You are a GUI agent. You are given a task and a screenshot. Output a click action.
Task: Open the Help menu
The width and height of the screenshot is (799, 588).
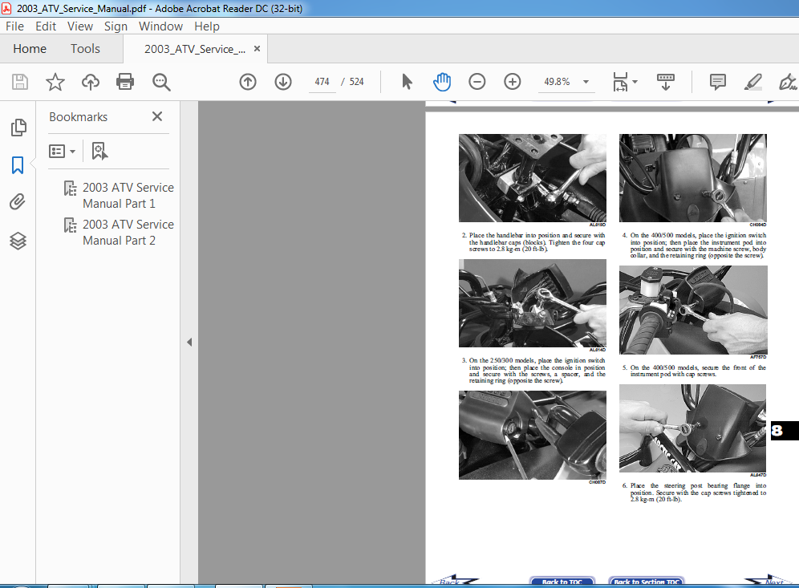pyautogui.click(x=207, y=26)
